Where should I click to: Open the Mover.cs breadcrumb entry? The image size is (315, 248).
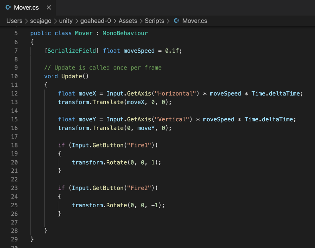[194, 21]
